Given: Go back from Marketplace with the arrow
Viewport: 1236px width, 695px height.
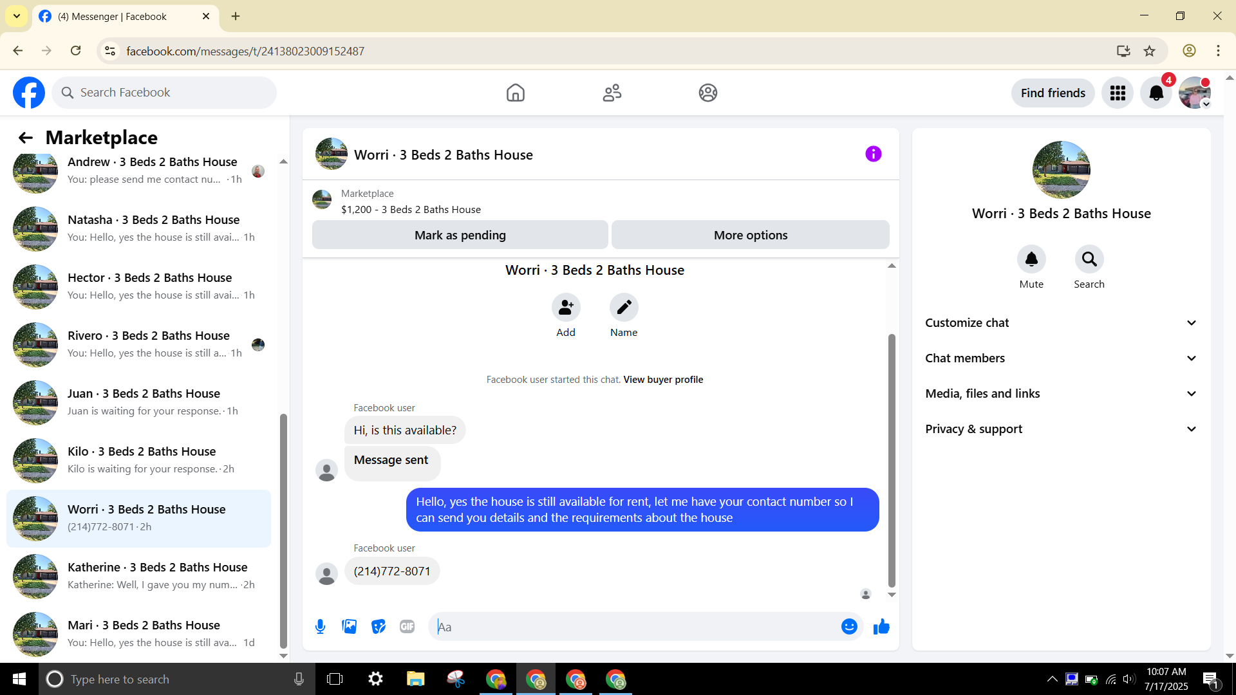Looking at the screenshot, I should [x=25, y=138].
